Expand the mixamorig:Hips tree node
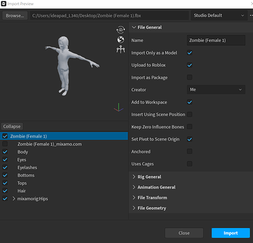The width and height of the screenshot is (253, 243). 14,198
